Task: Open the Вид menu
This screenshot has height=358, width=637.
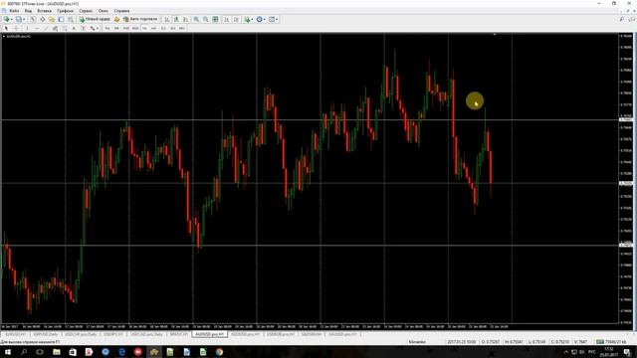Action: pyautogui.click(x=28, y=11)
